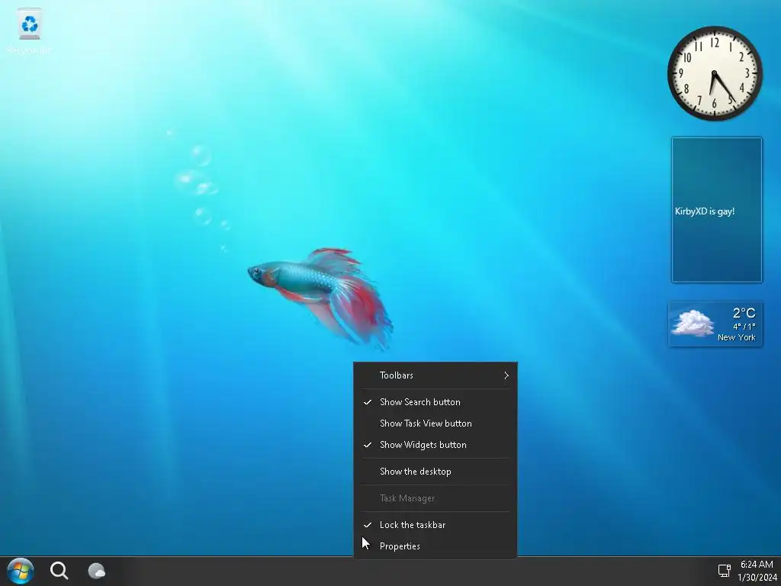Open the Widgets weather taskbar icon

(x=97, y=571)
